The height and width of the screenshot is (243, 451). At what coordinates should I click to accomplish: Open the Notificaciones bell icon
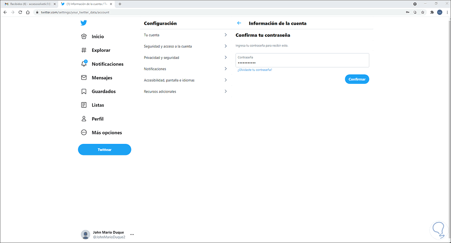coord(84,64)
